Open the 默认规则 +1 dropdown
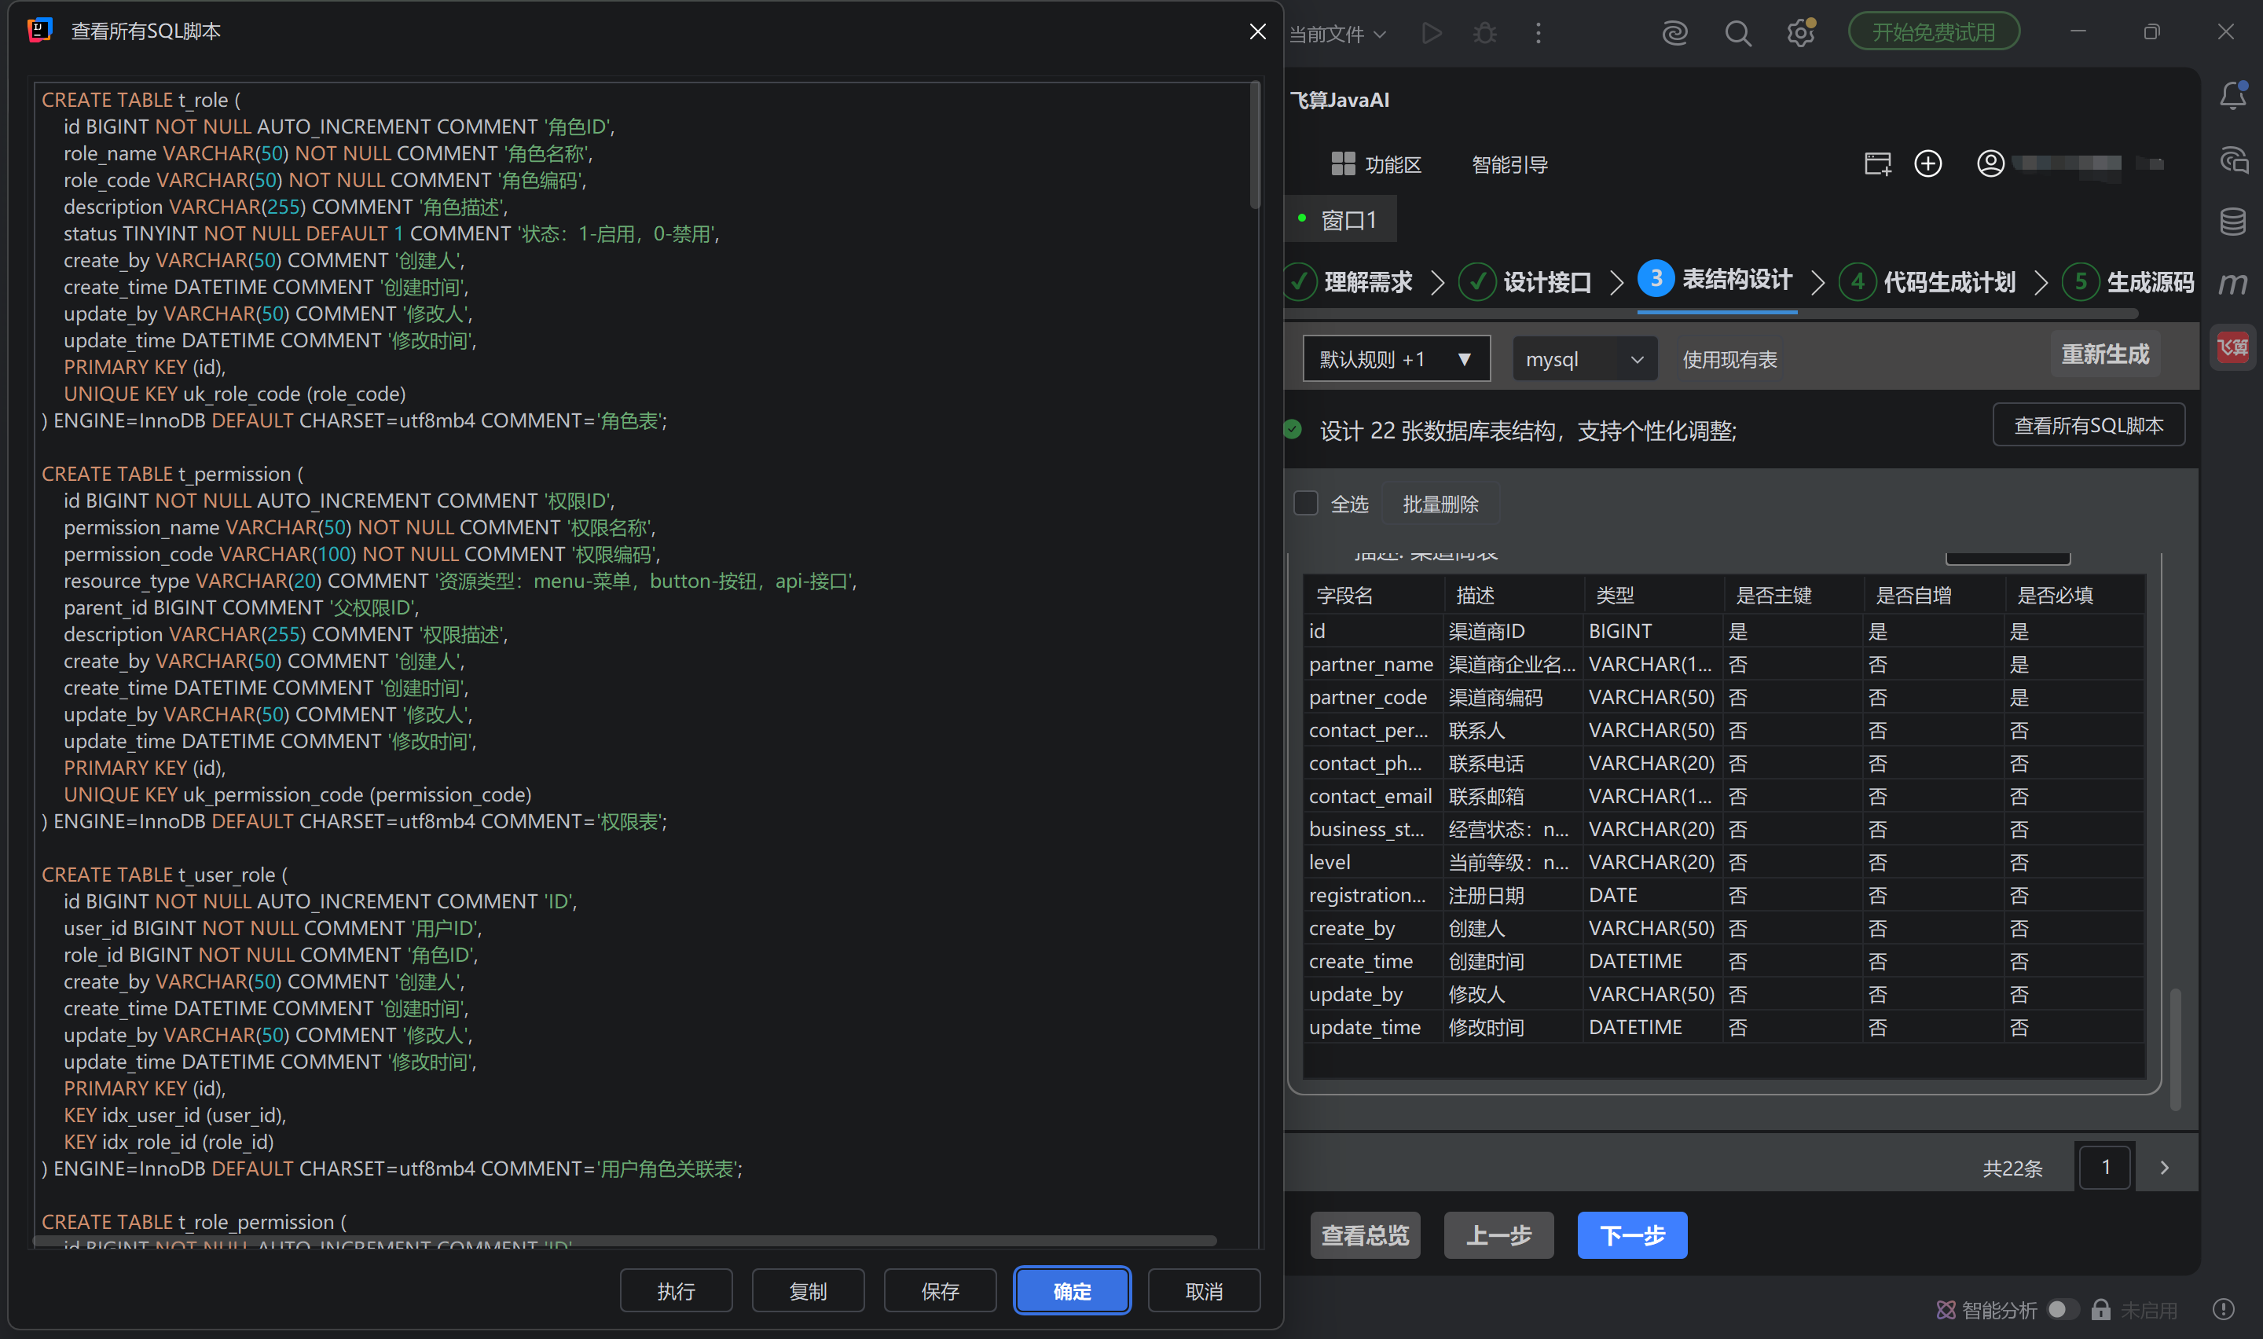Image resolution: width=2263 pixels, height=1339 pixels. pyautogui.click(x=1396, y=359)
